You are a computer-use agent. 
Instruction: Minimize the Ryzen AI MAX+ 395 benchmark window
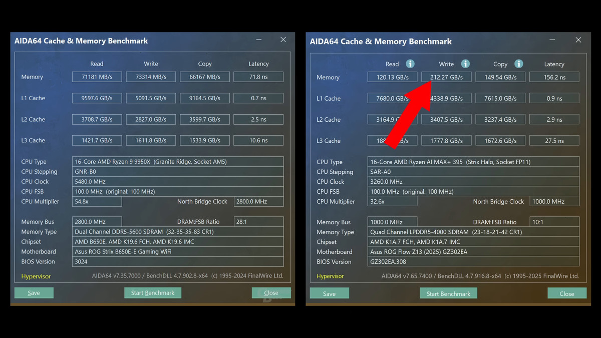(x=552, y=40)
